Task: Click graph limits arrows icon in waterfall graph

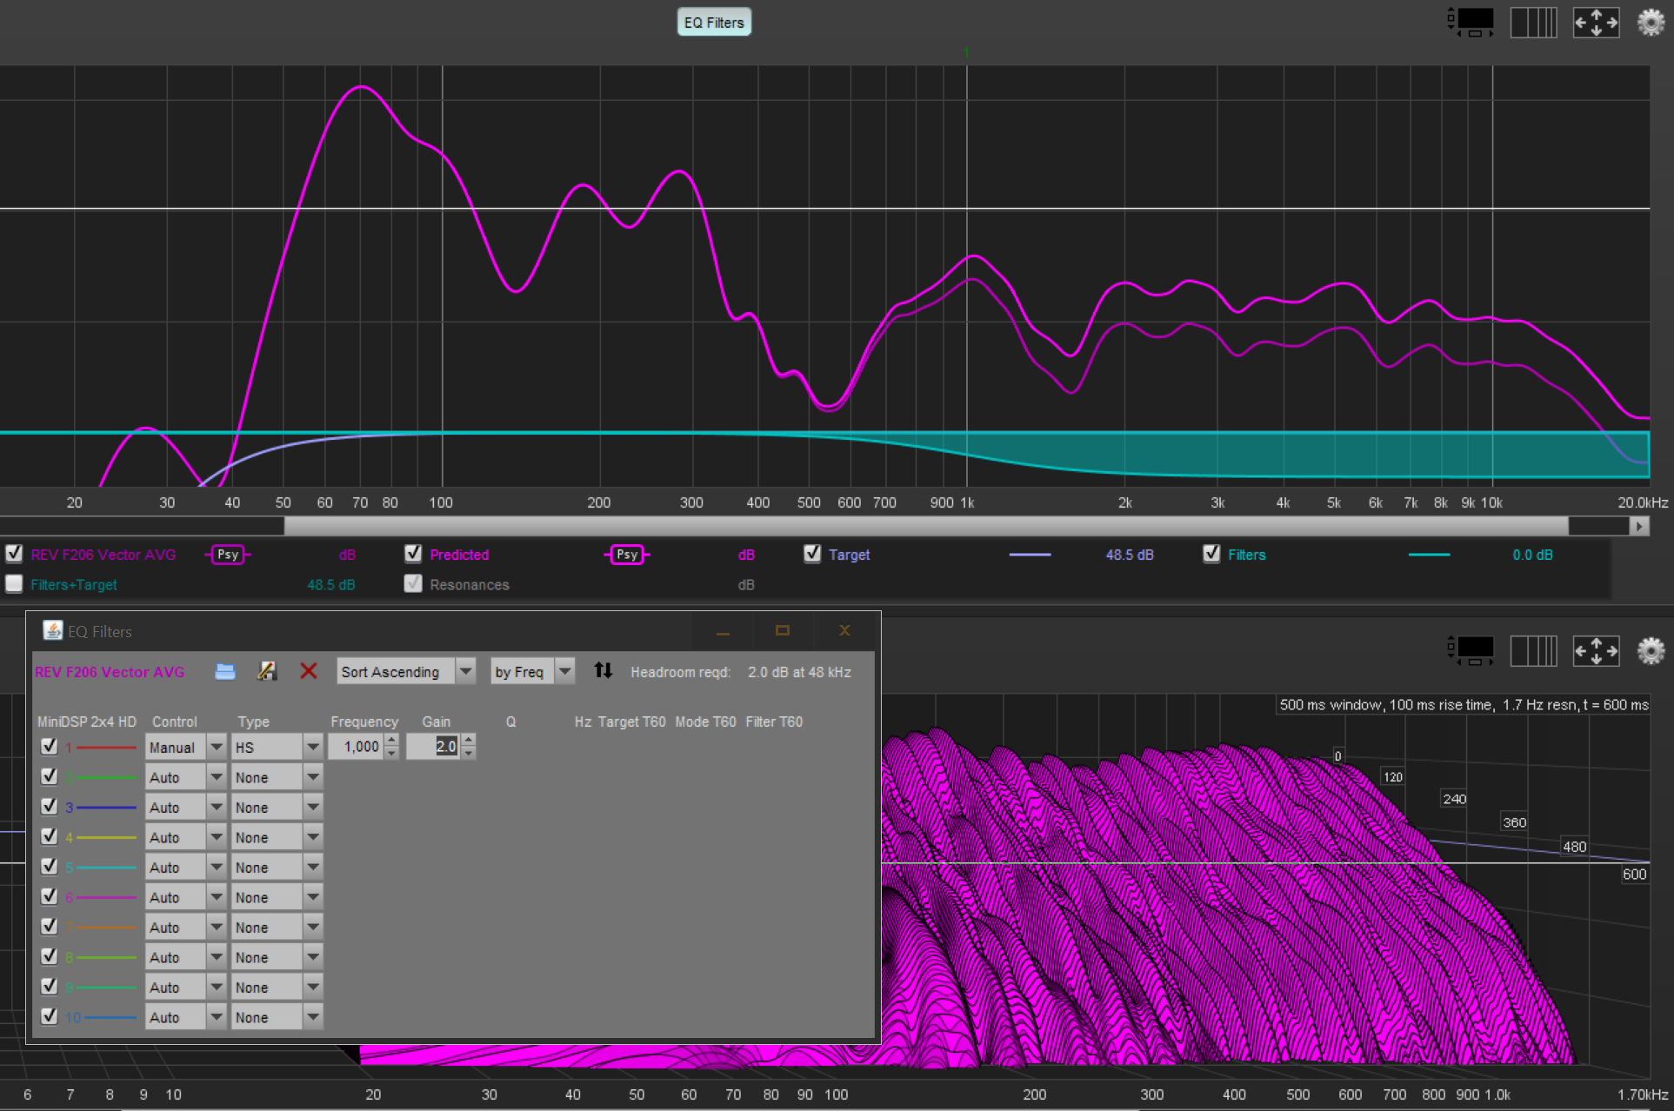Action: (1596, 650)
